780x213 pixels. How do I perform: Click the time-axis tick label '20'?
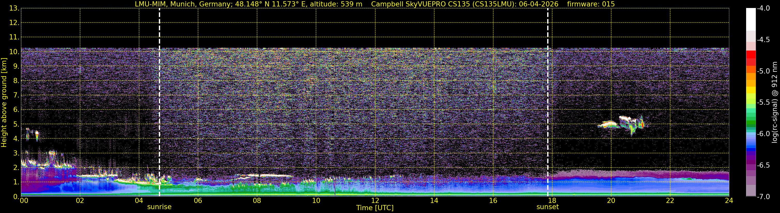click(x=611, y=201)
